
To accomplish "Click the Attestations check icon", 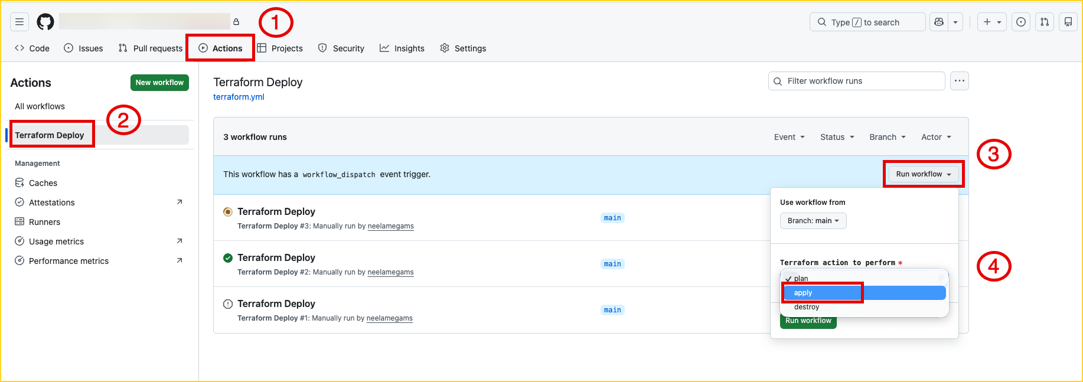I will 19,203.
